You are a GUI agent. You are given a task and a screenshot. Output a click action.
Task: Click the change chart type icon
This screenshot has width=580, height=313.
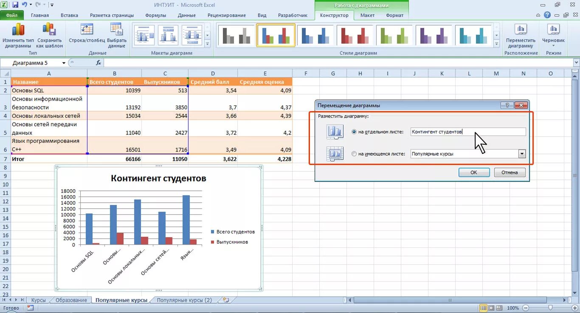click(x=18, y=29)
